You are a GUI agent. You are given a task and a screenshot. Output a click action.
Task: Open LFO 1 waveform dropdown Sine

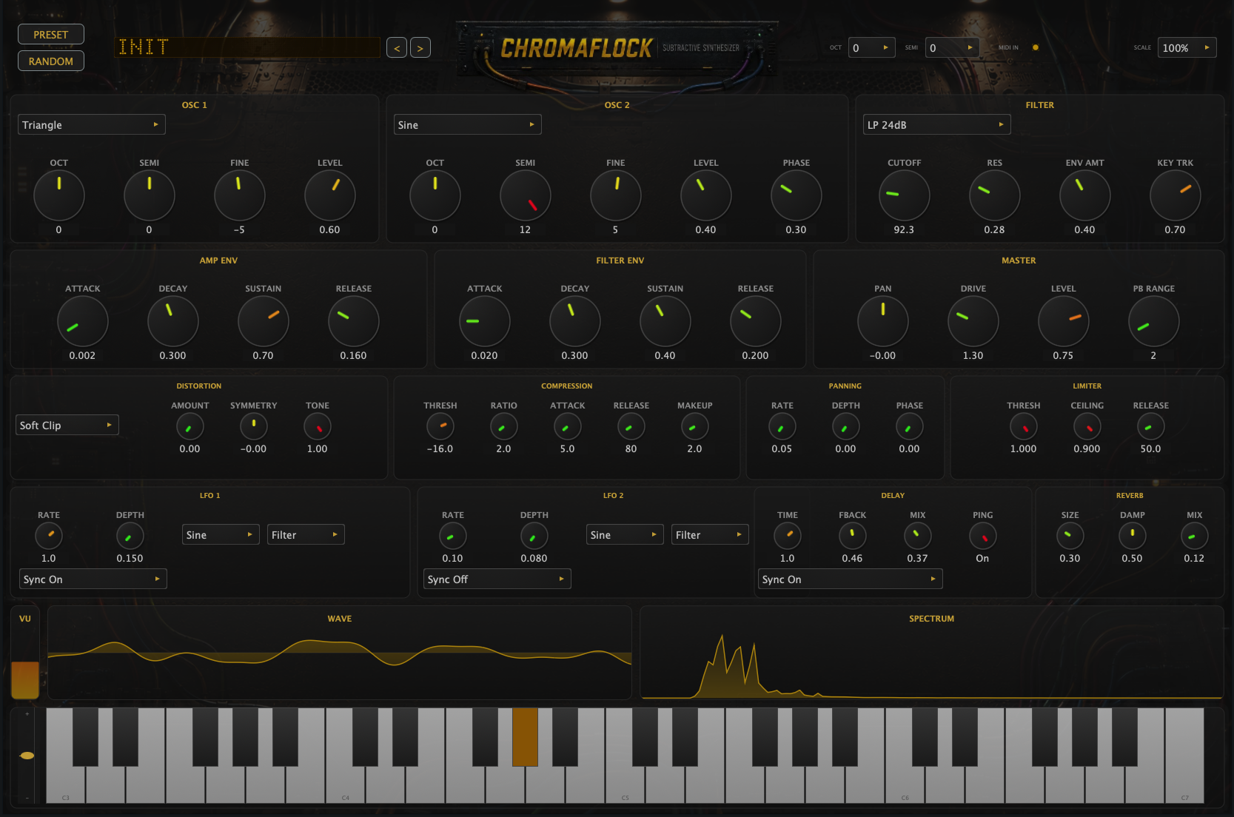pyautogui.click(x=221, y=534)
